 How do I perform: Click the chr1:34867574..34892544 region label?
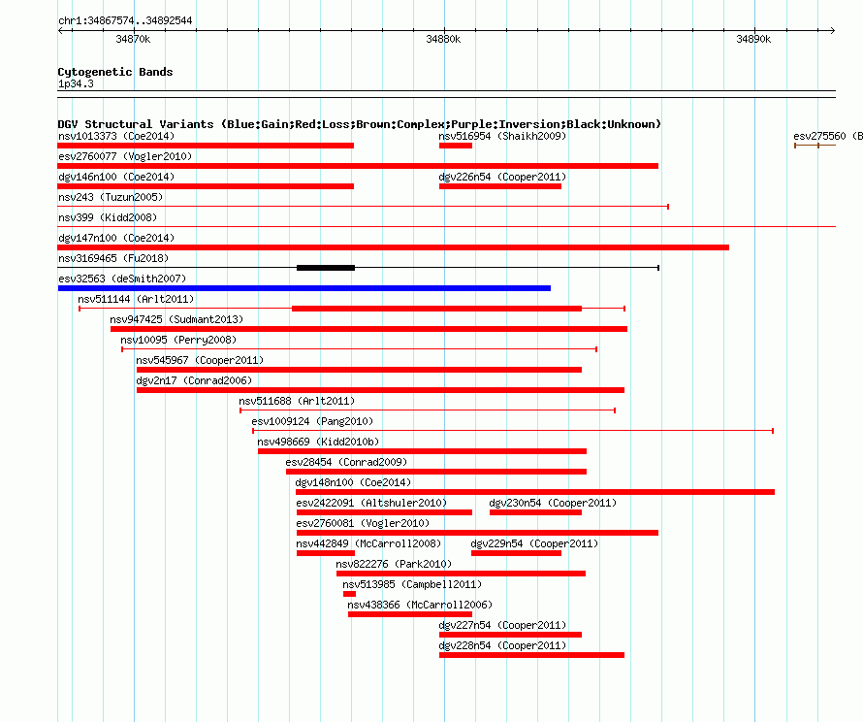pyautogui.click(x=125, y=20)
